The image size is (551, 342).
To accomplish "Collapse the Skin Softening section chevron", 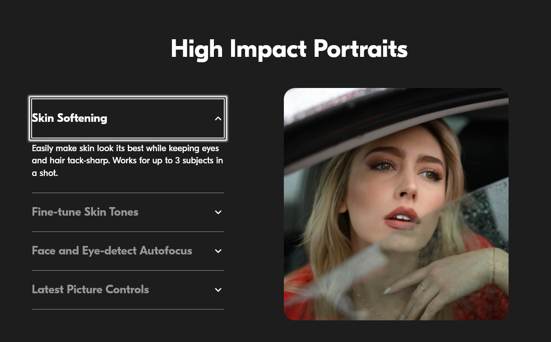I will (218, 119).
